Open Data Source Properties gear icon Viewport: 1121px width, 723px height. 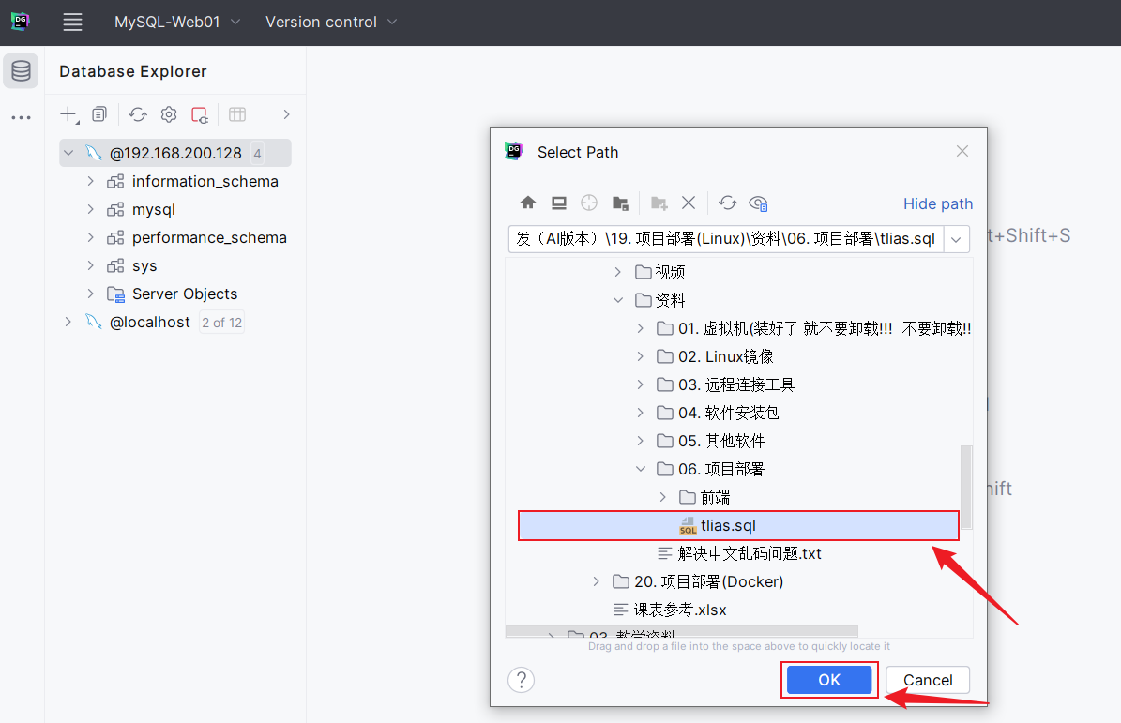coord(169,114)
